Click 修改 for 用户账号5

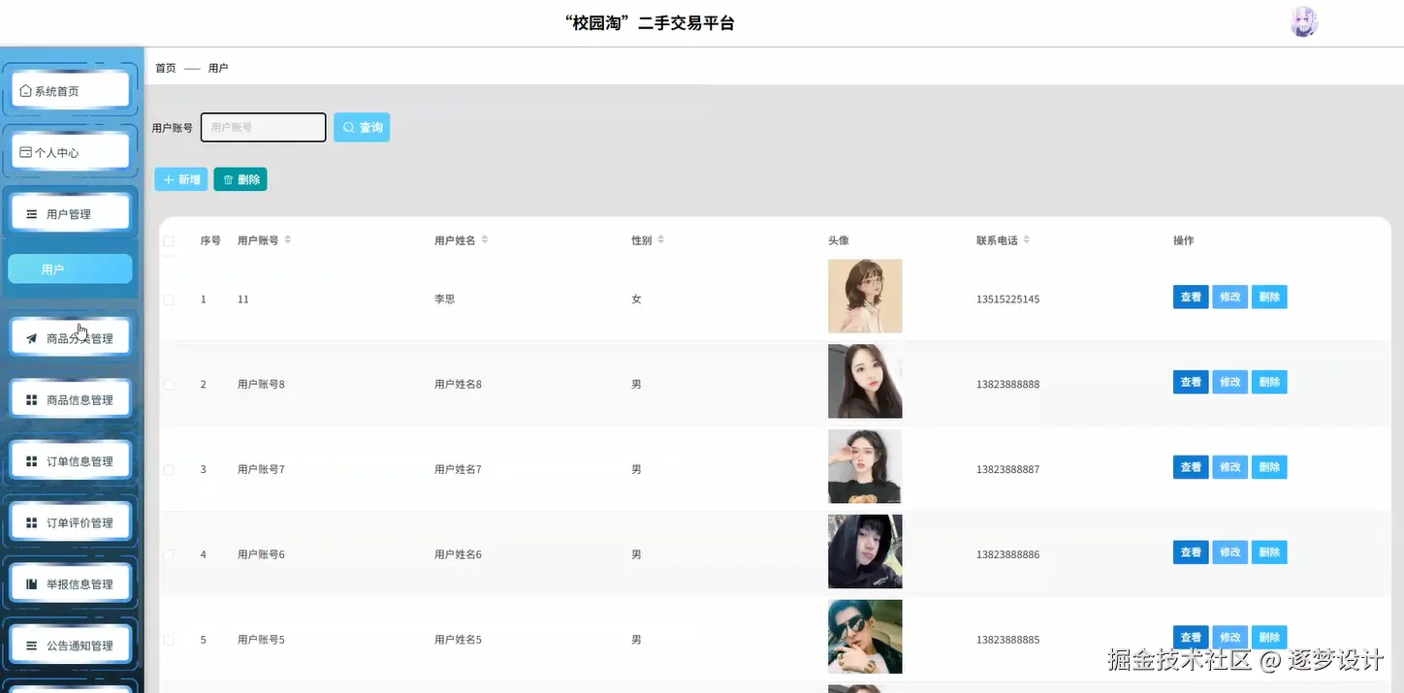point(1230,638)
